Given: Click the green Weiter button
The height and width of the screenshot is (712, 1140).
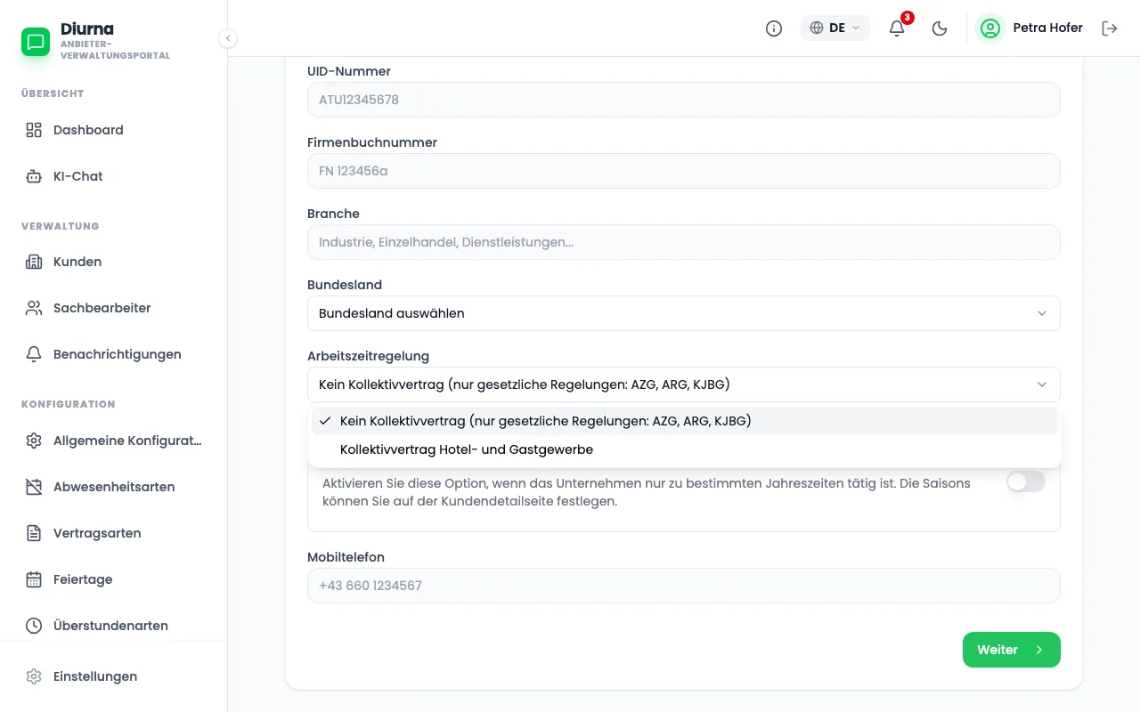Looking at the screenshot, I should [1012, 650].
